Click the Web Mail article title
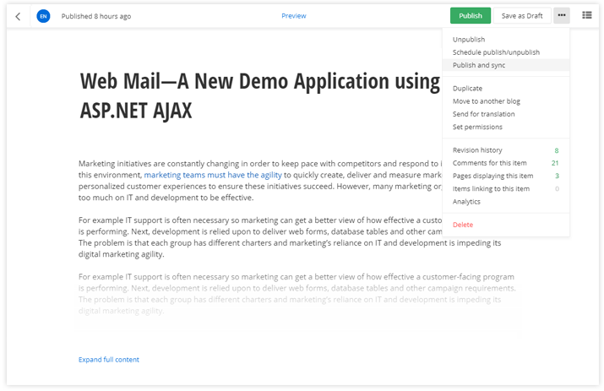Screen dimensions: 604x391 point(259,95)
